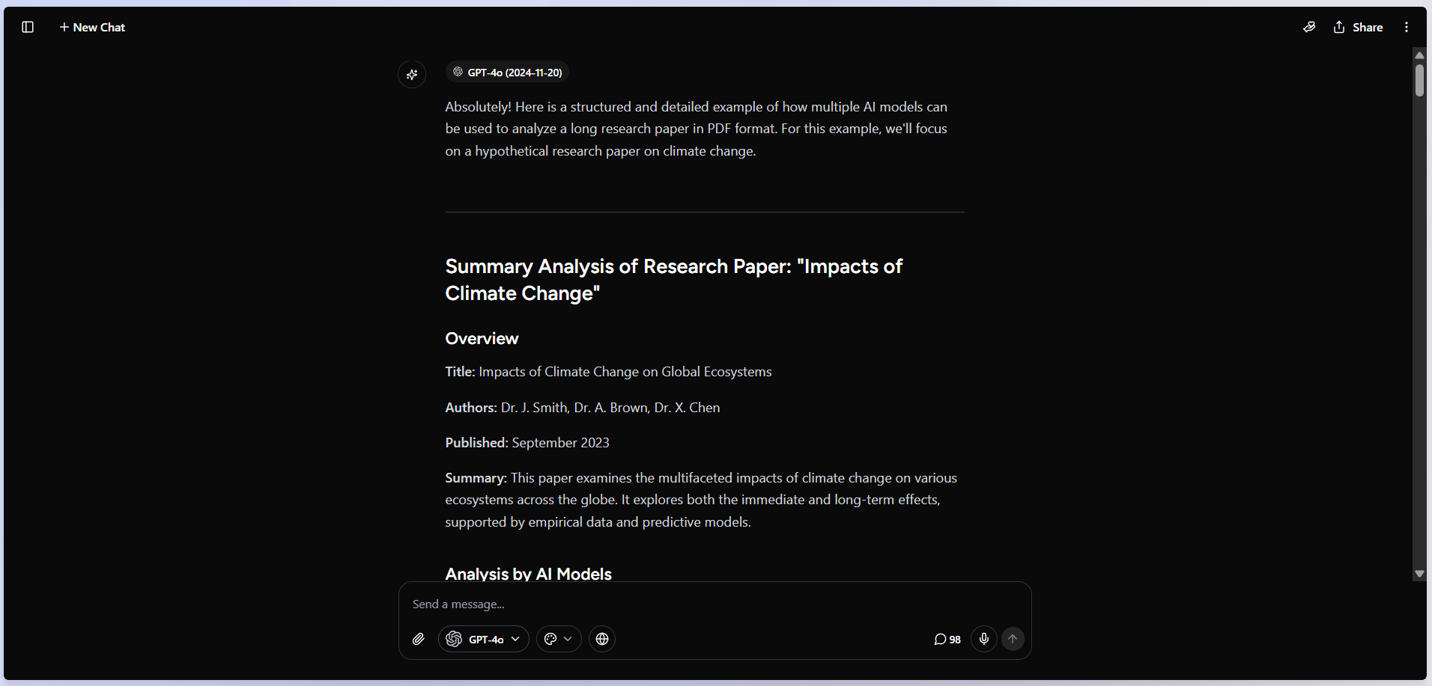Click the "Analysis by AI Models" heading
Screen dimensions: 1432x686
coord(528,574)
